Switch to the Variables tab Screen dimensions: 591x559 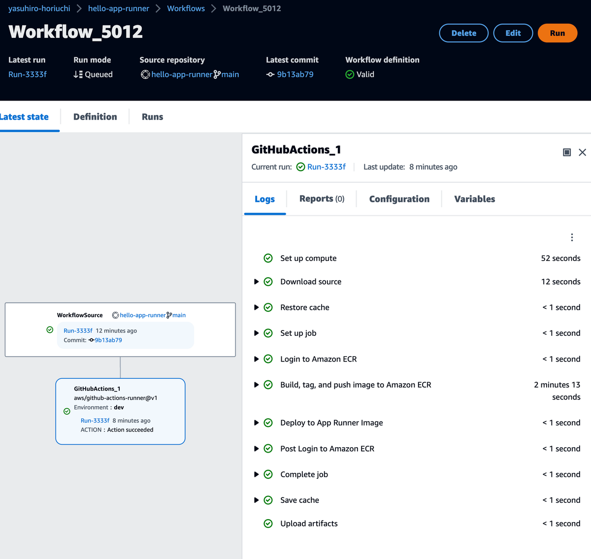coord(475,199)
